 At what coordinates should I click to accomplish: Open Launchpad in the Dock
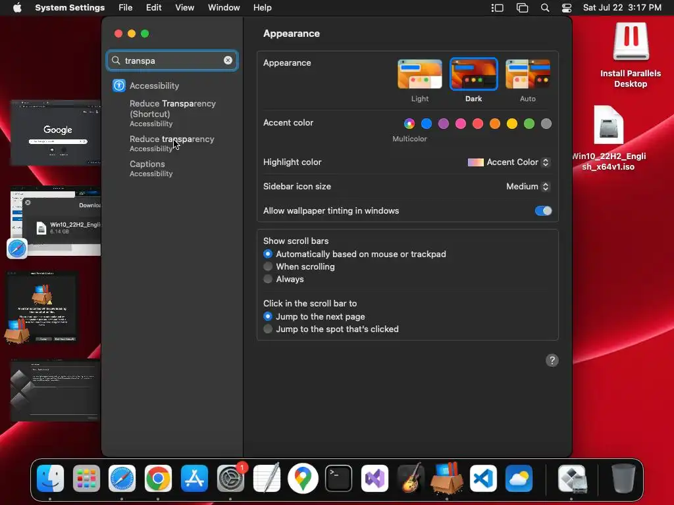click(86, 479)
